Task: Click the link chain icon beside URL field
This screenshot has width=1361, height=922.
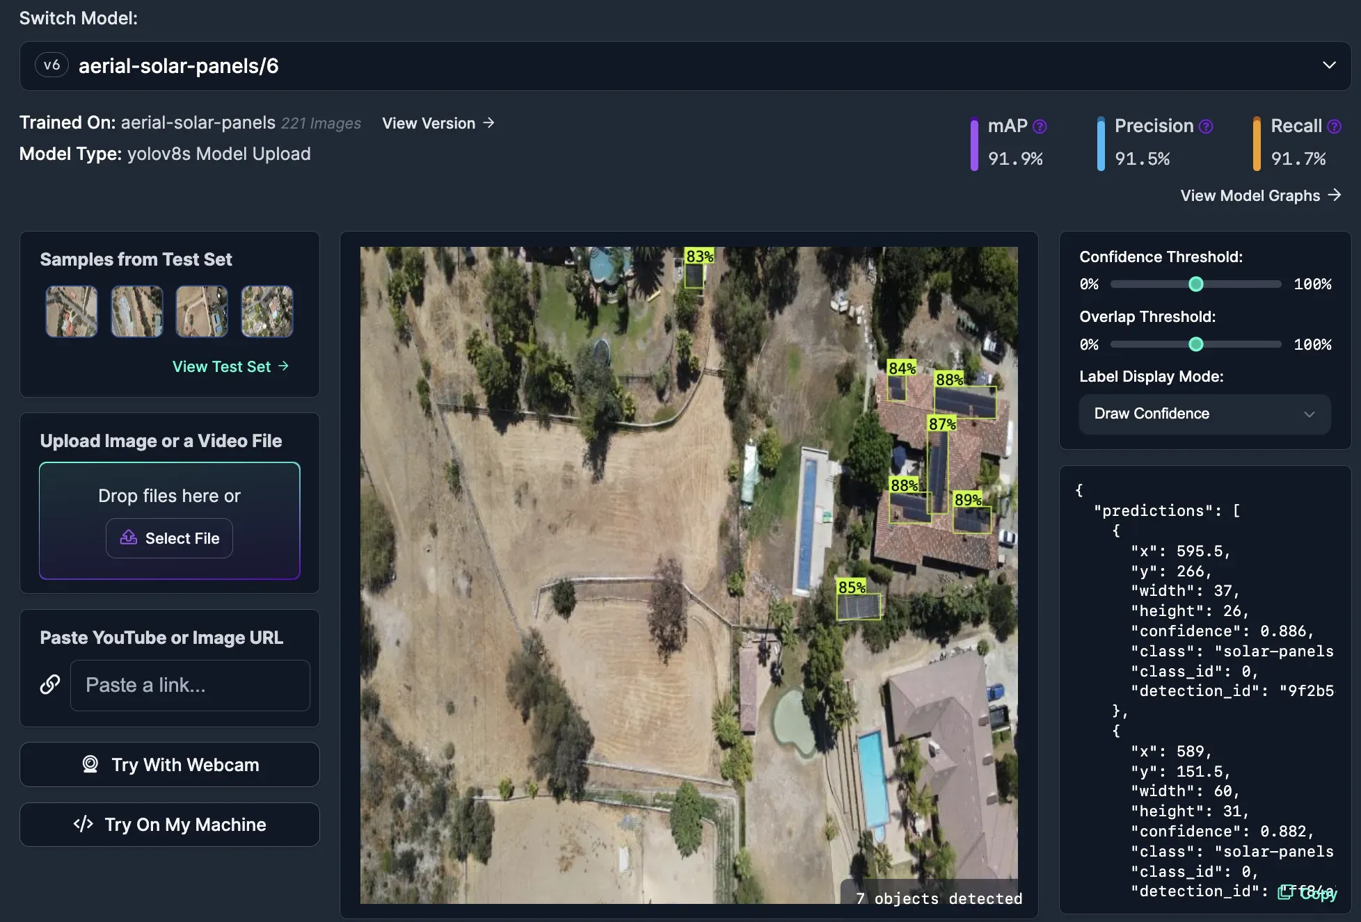Action: point(50,684)
